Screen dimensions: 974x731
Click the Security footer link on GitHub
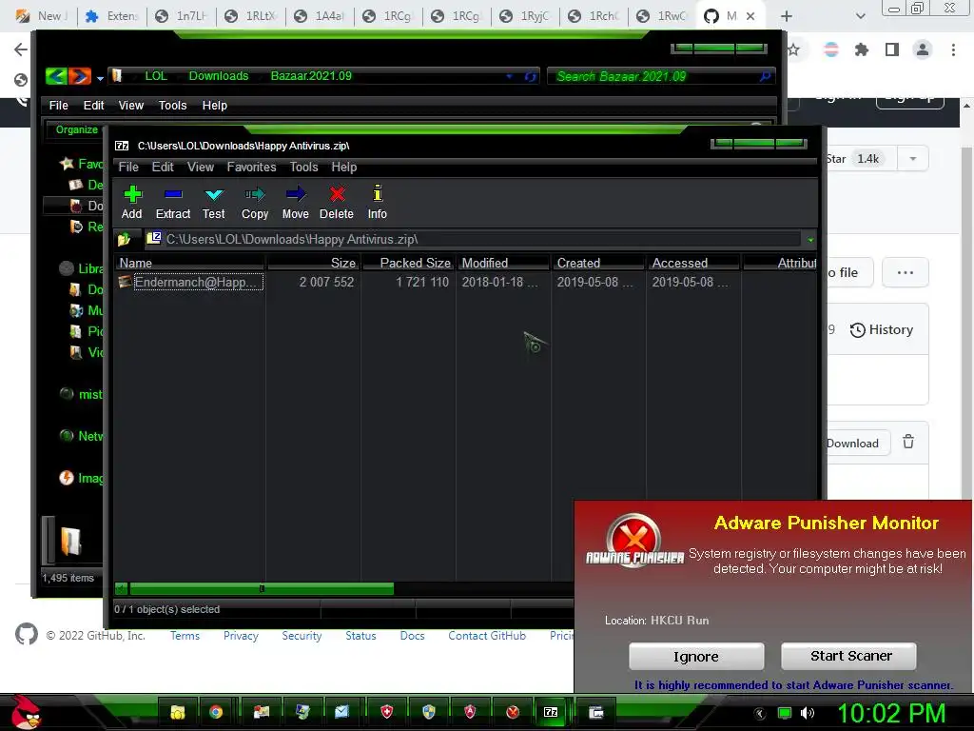302,636
